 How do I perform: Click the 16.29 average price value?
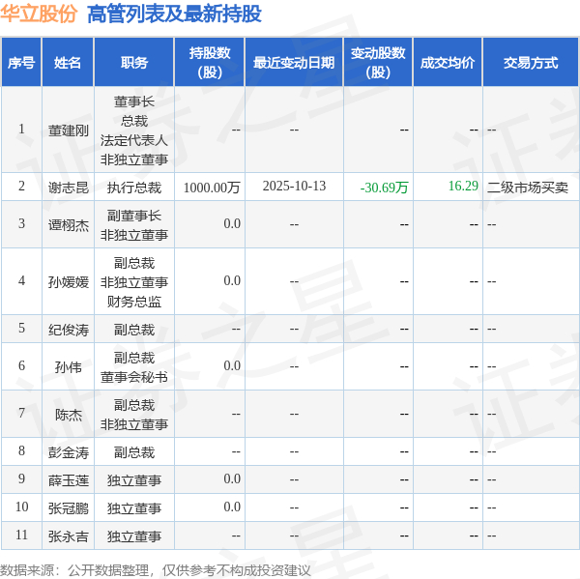click(463, 186)
